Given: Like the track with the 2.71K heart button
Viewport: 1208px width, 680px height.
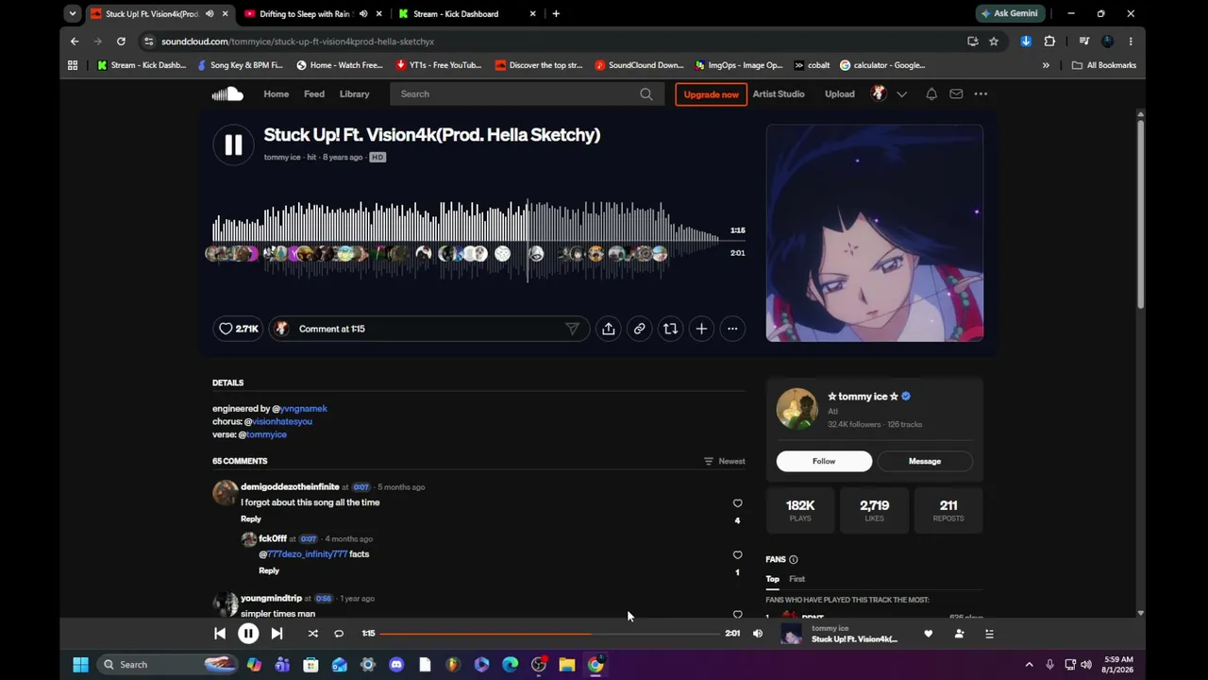Looking at the screenshot, I should 238,329.
